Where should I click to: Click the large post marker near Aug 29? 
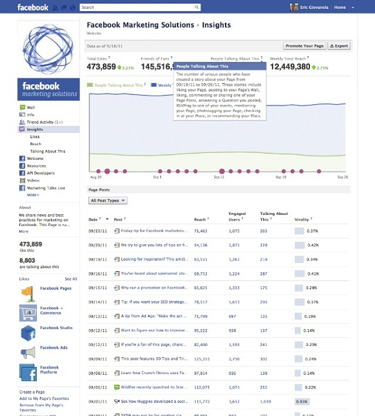tap(107, 171)
